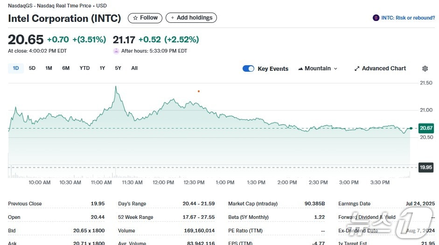This screenshot has width=439, height=245.
Task: Open chart settings gear icon
Action: (x=425, y=68)
